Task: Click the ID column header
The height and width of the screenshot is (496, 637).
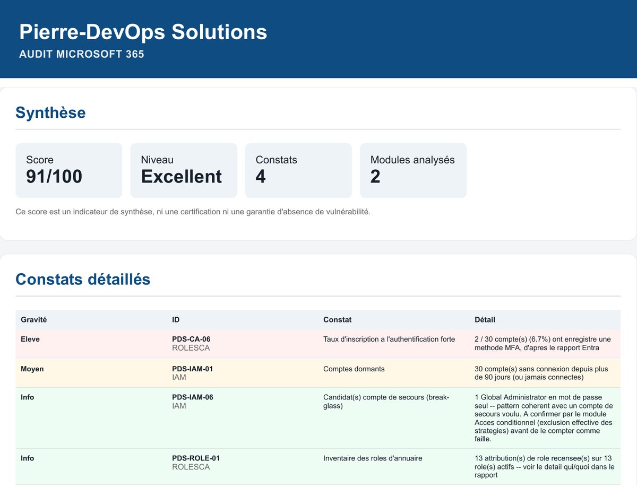Action: (176, 319)
